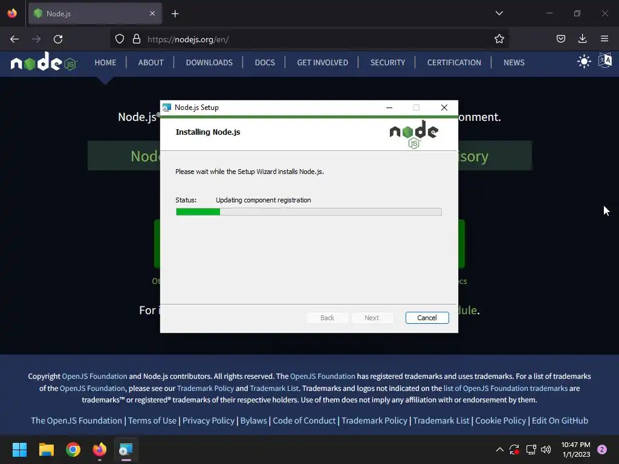Open Google Chrome from the taskbar
Viewport: 619px width, 464px height.
coord(73,449)
